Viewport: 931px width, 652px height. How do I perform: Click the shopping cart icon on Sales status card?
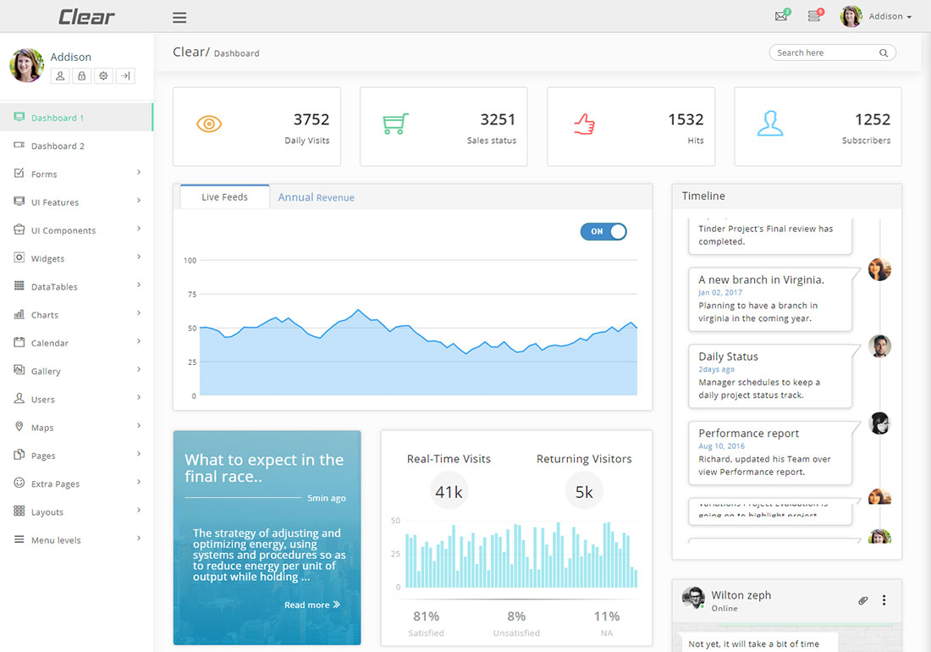[394, 122]
